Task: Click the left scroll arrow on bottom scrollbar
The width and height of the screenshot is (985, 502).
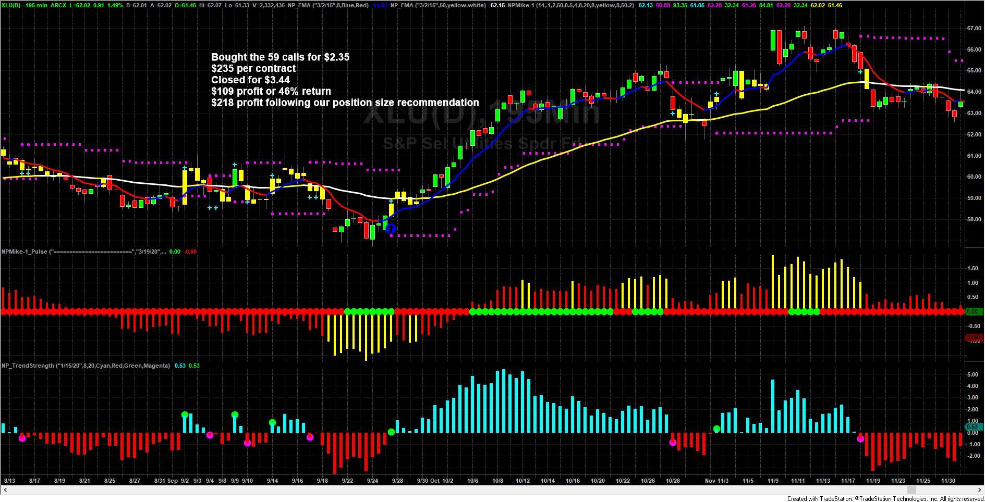Action: coord(4,490)
